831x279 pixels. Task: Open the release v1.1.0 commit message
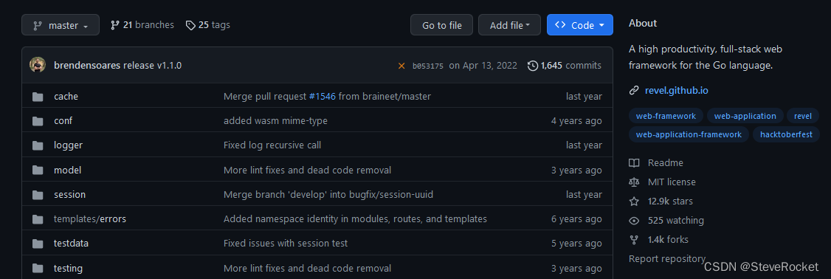153,66
